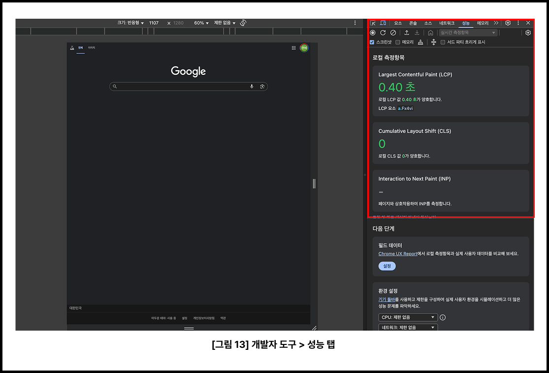Click the CPU throttling info icon

pyautogui.click(x=443, y=317)
